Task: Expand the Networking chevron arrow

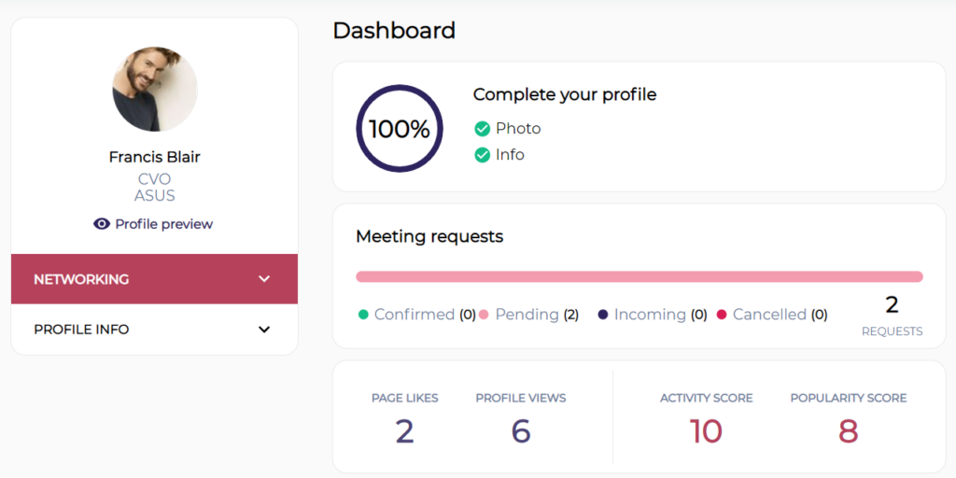Action: [x=264, y=279]
